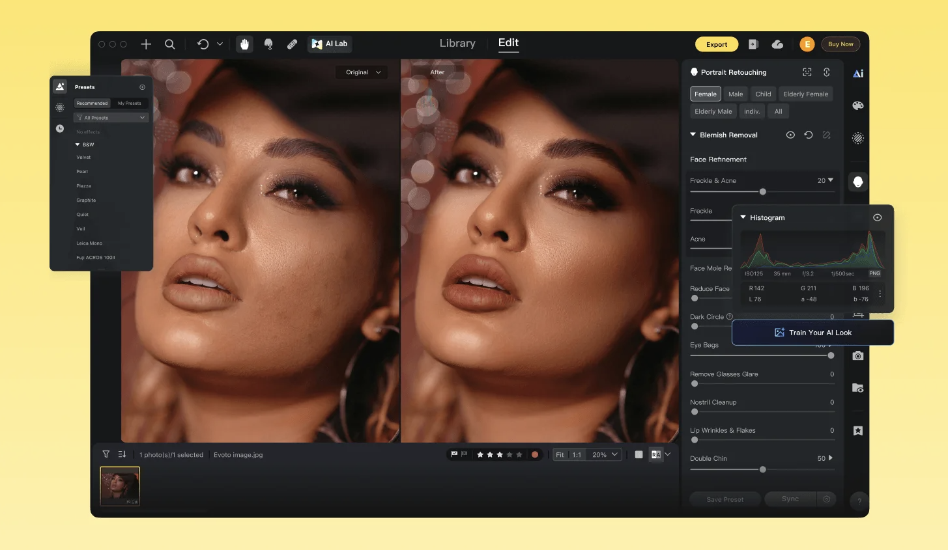Select the Elderly Male category
This screenshot has height=550, width=948.
[x=713, y=111]
